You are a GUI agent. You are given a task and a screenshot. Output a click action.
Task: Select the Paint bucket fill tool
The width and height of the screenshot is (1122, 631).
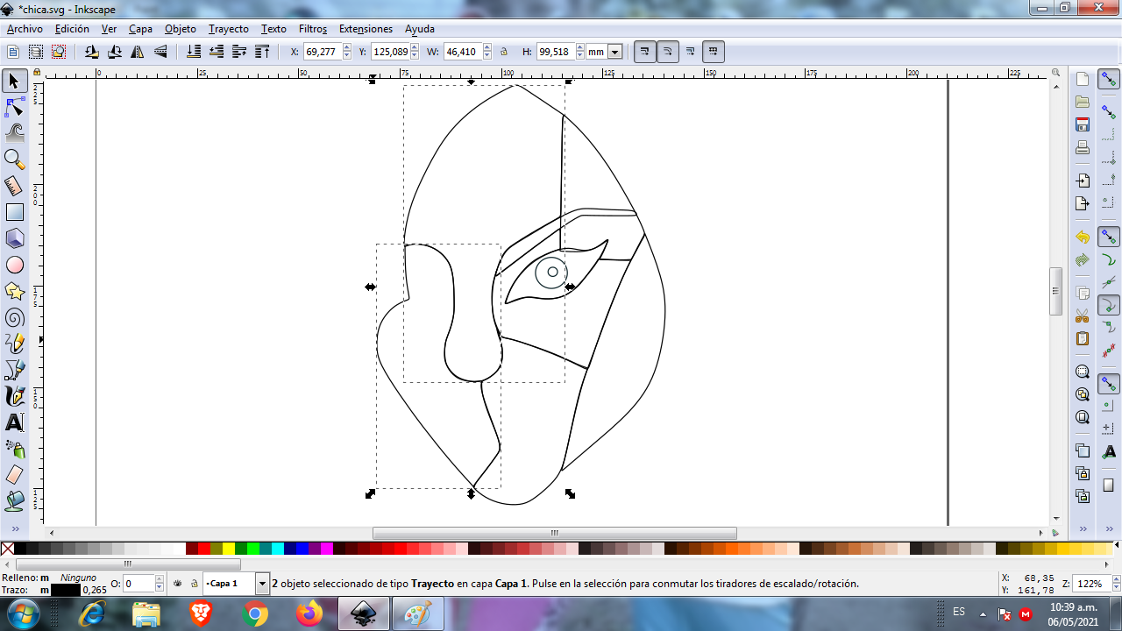tap(14, 501)
